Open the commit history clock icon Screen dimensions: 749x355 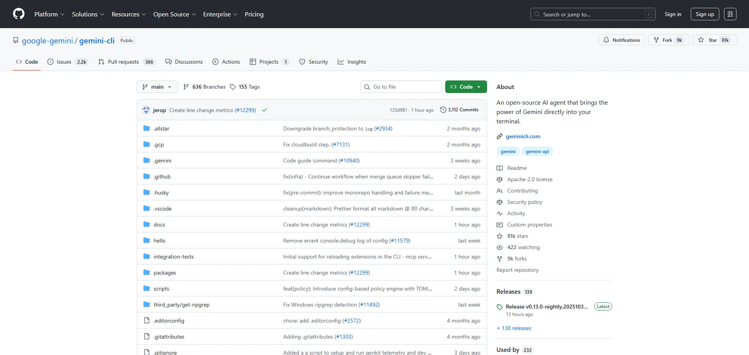coord(443,110)
